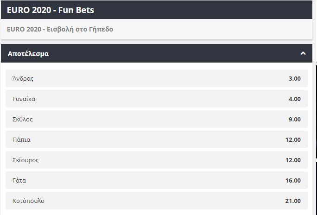Select the Γυναίκα bet row

(x=156, y=99)
